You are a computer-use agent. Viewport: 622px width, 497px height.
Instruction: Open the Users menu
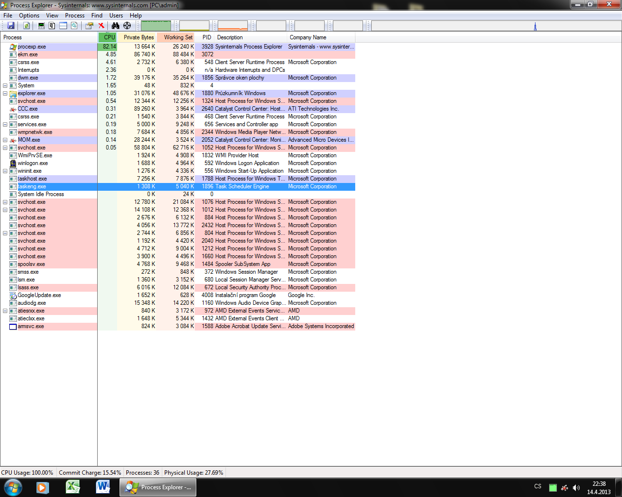(x=116, y=16)
